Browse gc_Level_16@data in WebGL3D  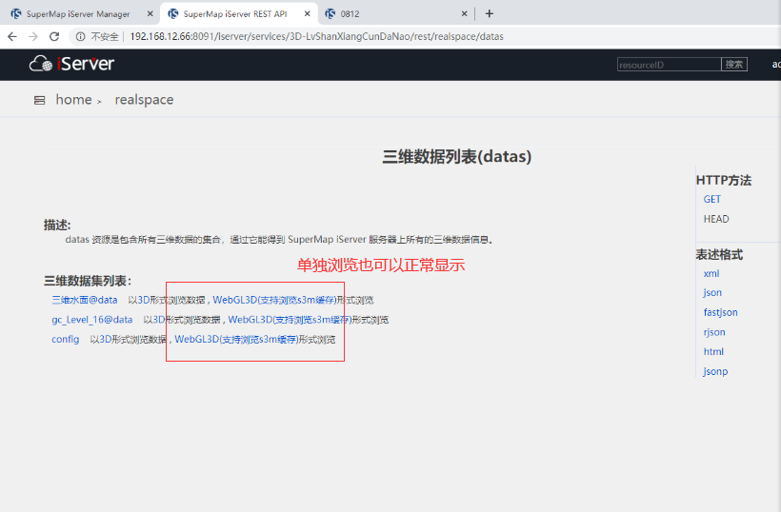290,320
